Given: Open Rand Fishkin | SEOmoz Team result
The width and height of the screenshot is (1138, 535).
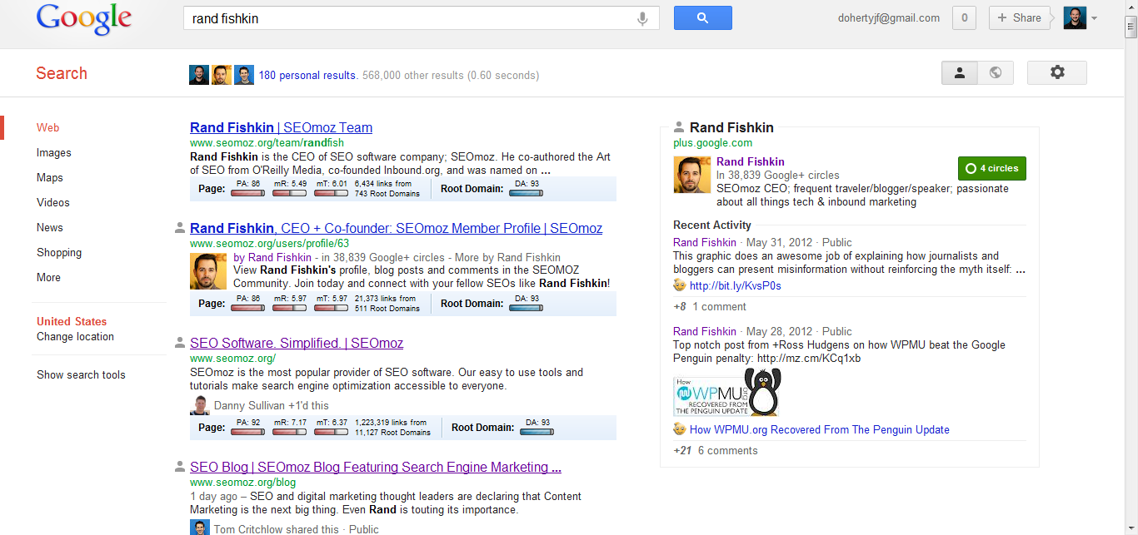Looking at the screenshot, I should [281, 127].
